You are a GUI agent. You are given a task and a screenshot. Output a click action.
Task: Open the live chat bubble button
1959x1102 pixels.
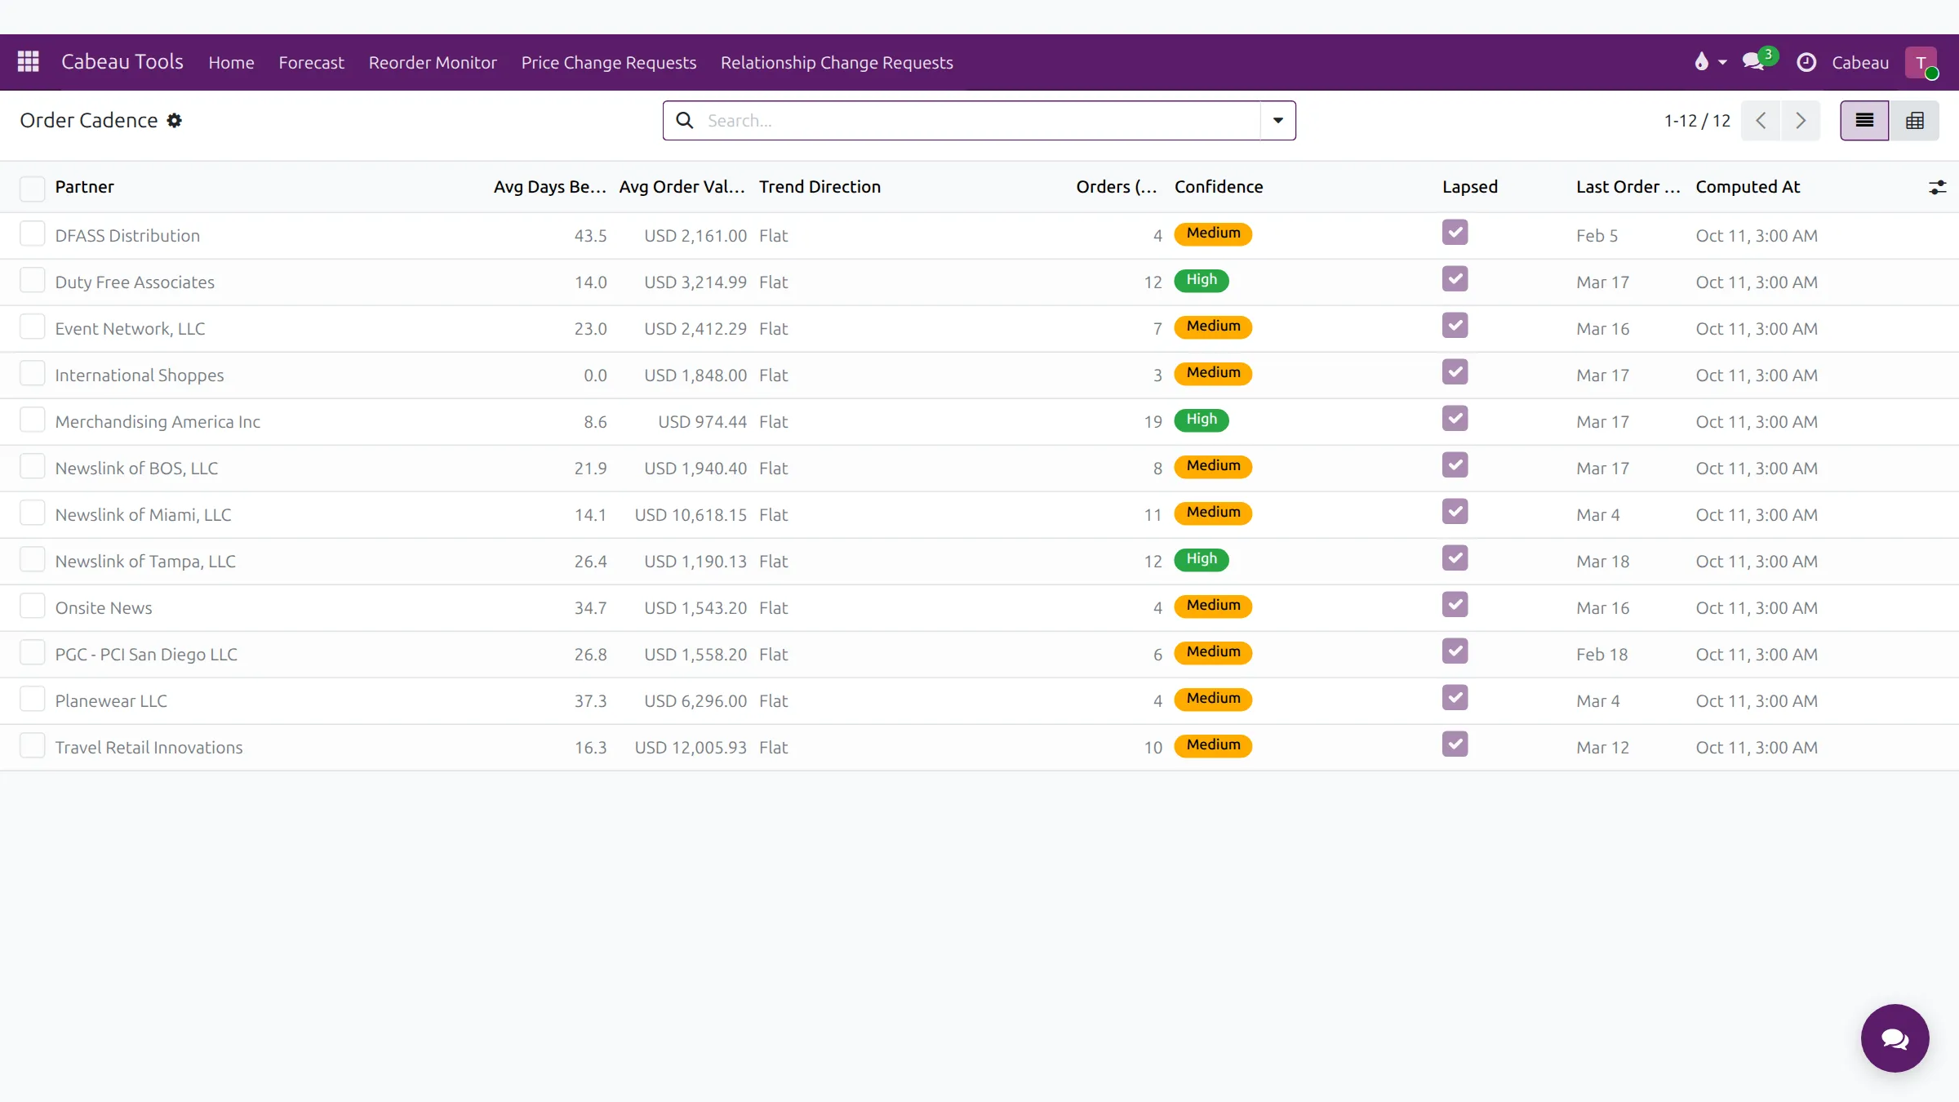[1895, 1038]
